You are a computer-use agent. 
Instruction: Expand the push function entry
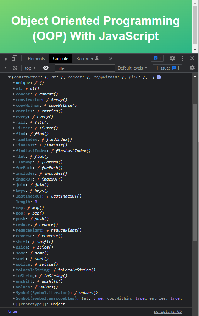click(x=13, y=219)
